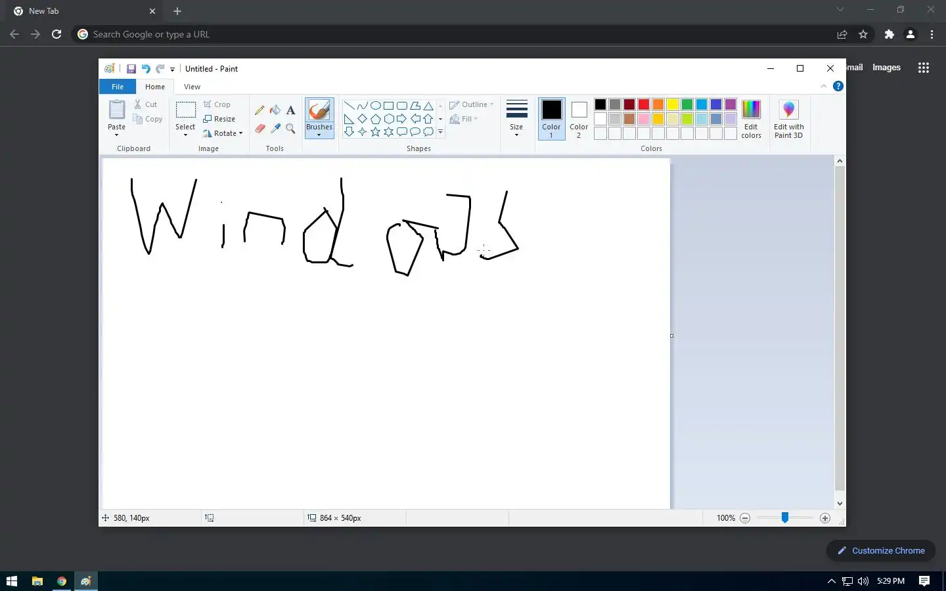Switch to the View ribbon tab
The height and width of the screenshot is (591, 946).
tap(192, 87)
